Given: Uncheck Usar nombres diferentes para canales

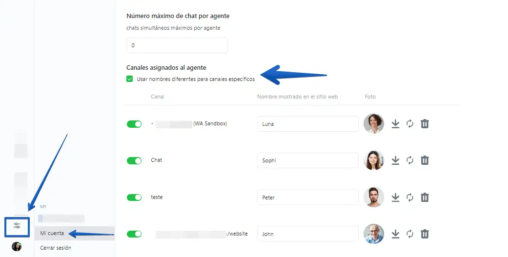Looking at the screenshot, I should [130, 79].
